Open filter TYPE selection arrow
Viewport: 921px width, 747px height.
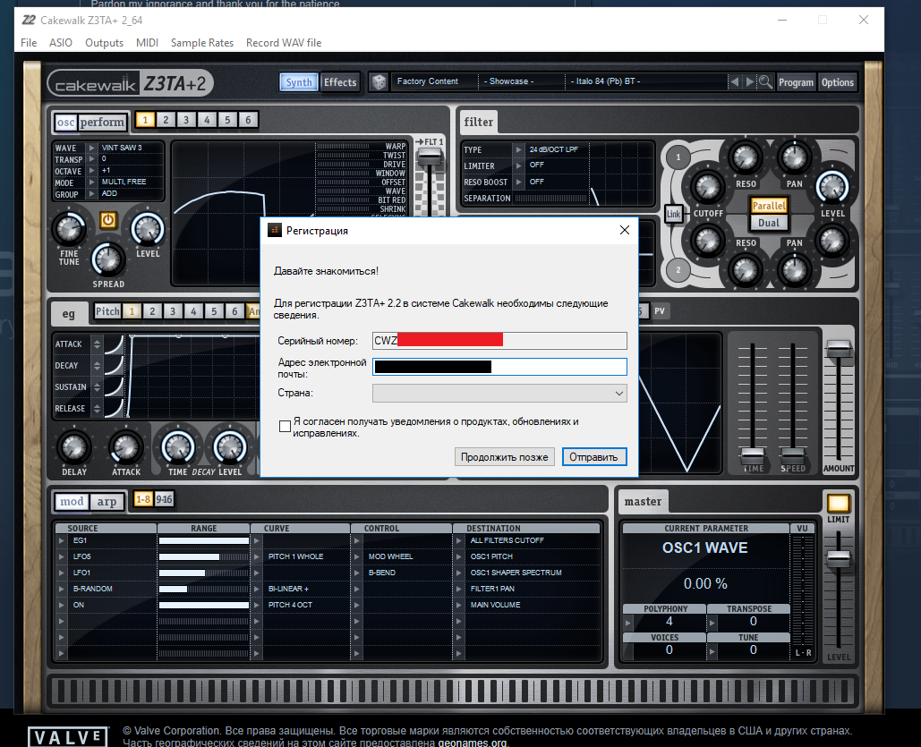[x=518, y=149]
